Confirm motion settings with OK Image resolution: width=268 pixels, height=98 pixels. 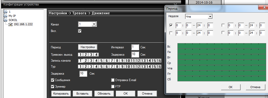click(x=126, y=93)
